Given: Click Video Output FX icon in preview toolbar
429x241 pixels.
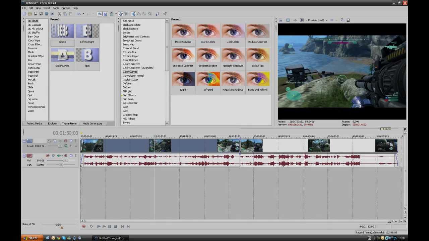Looking at the screenshot, I should click(x=295, y=20).
